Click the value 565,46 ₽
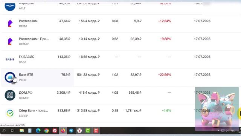241x136 pixels. [x=135, y=93]
